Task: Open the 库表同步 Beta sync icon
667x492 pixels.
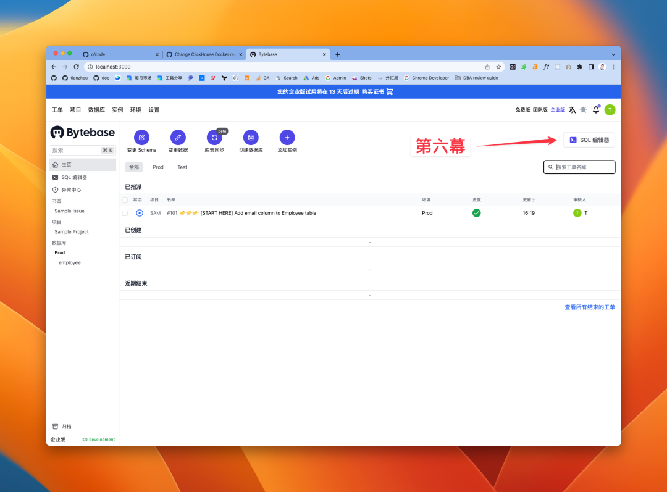Action: click(214, 137)
